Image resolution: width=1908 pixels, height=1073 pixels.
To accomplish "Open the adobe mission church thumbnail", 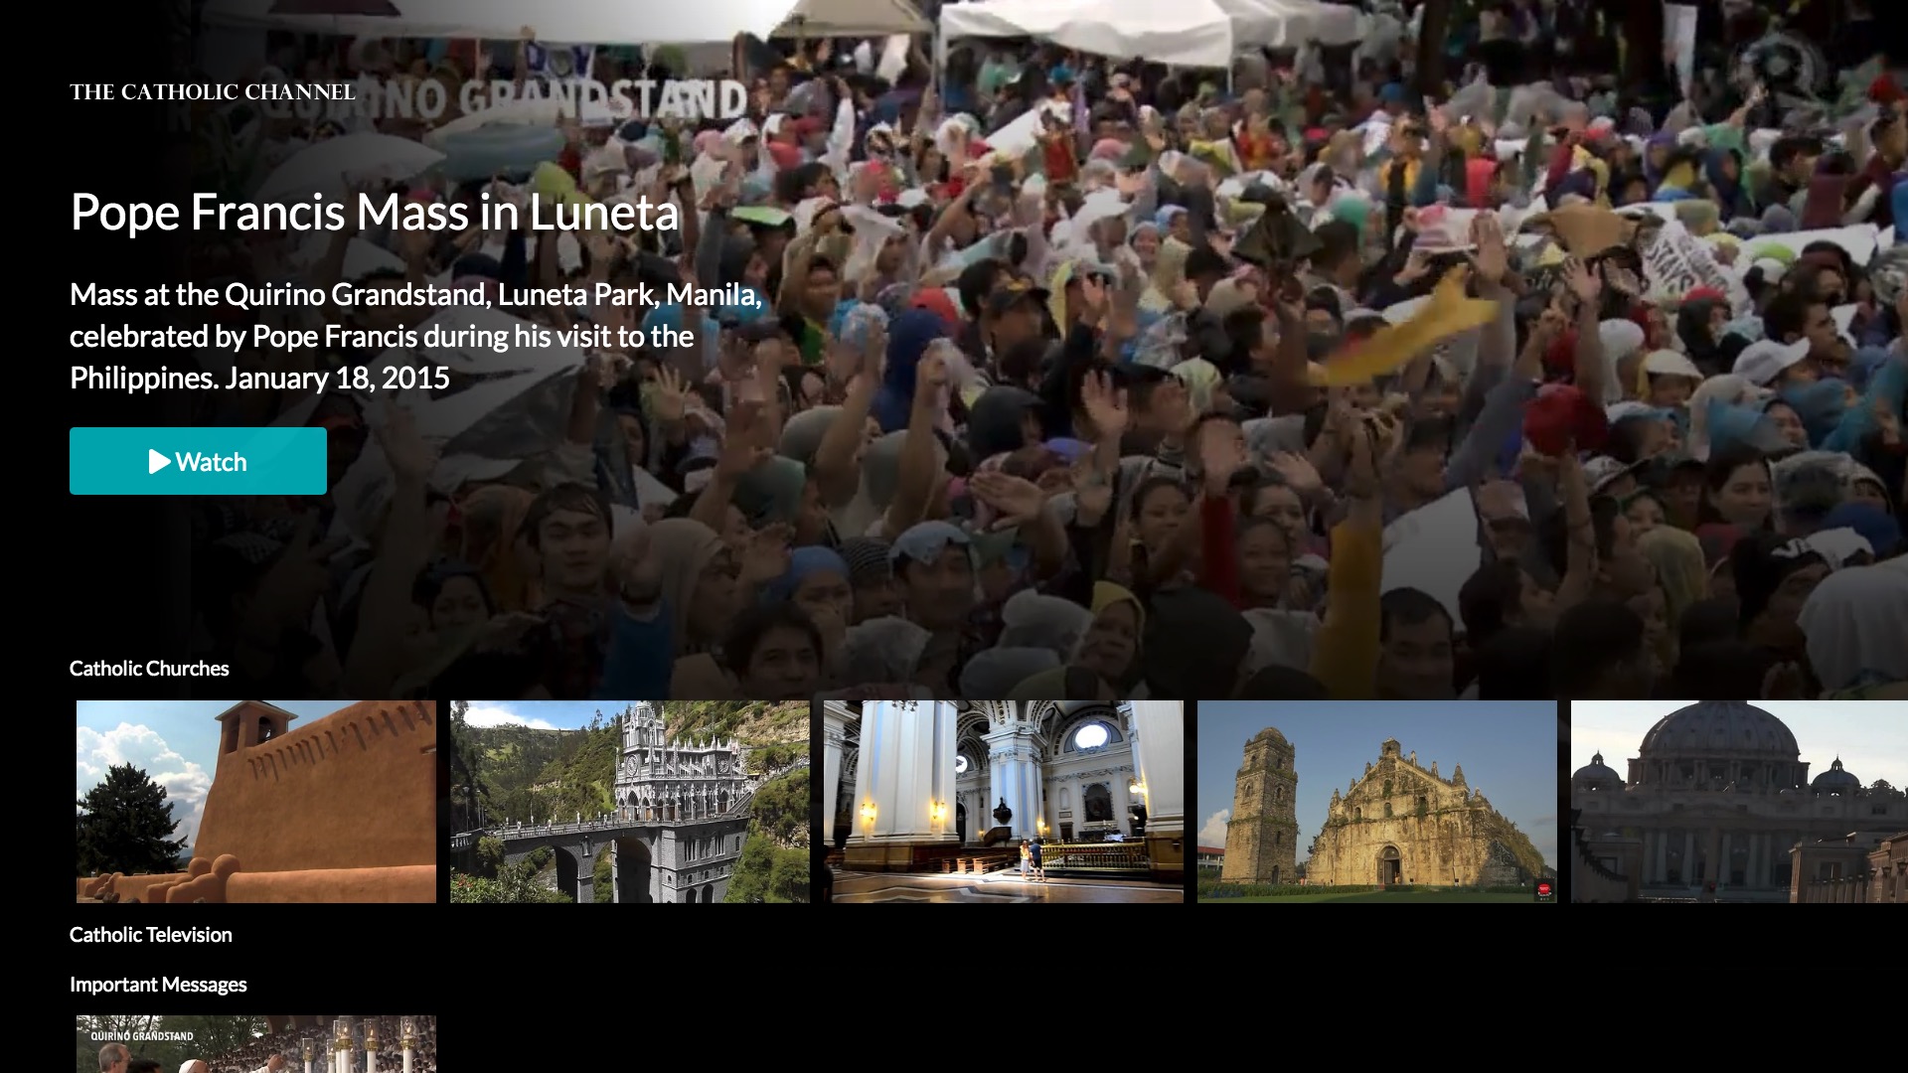I will tap(256, 802).
